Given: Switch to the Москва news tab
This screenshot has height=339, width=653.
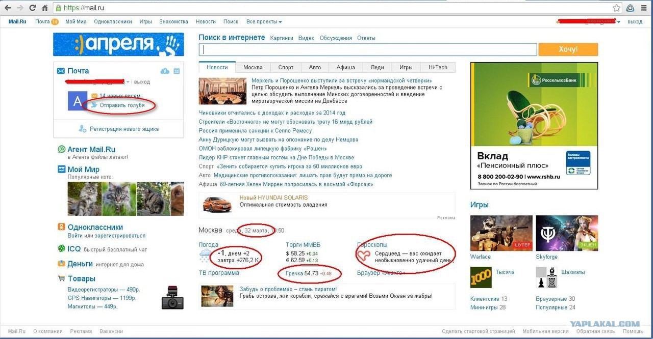Looking at the screenshot, I should pos(253,67).
